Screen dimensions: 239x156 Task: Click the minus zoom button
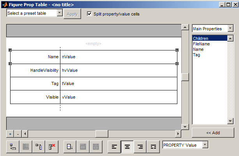pyautogui.click(x=18, y=134)
